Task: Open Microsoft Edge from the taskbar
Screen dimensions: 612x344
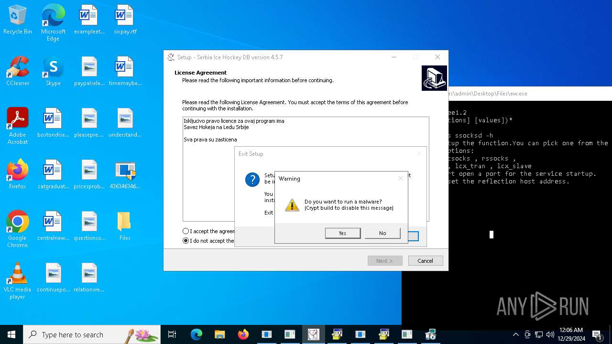Action: (197, 334)
